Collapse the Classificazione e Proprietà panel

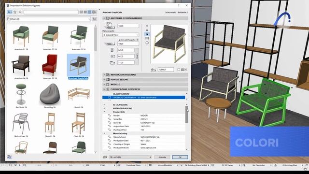104,89
